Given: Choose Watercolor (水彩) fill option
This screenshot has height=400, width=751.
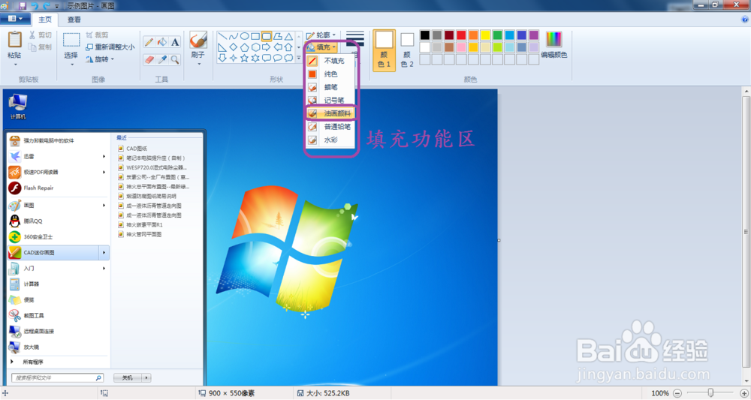Looking at the screenshot, I should [330, 140].
